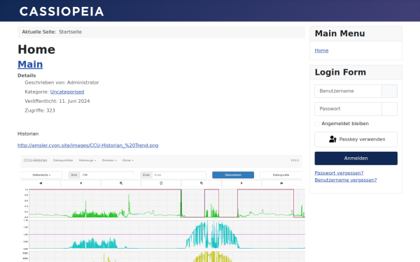
Task: Click the Home page heading
Action: coord(36,50)
